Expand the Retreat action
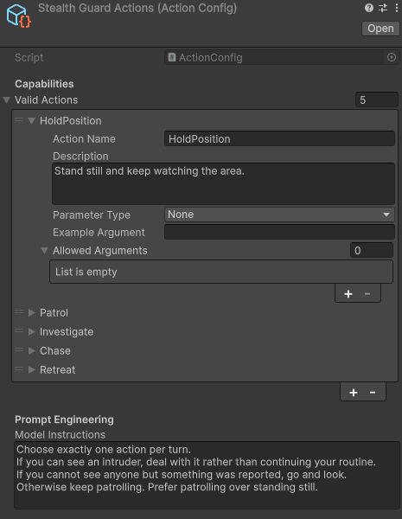Image resolution: width=402 pixels, height=519 pixels. [32, 369]
